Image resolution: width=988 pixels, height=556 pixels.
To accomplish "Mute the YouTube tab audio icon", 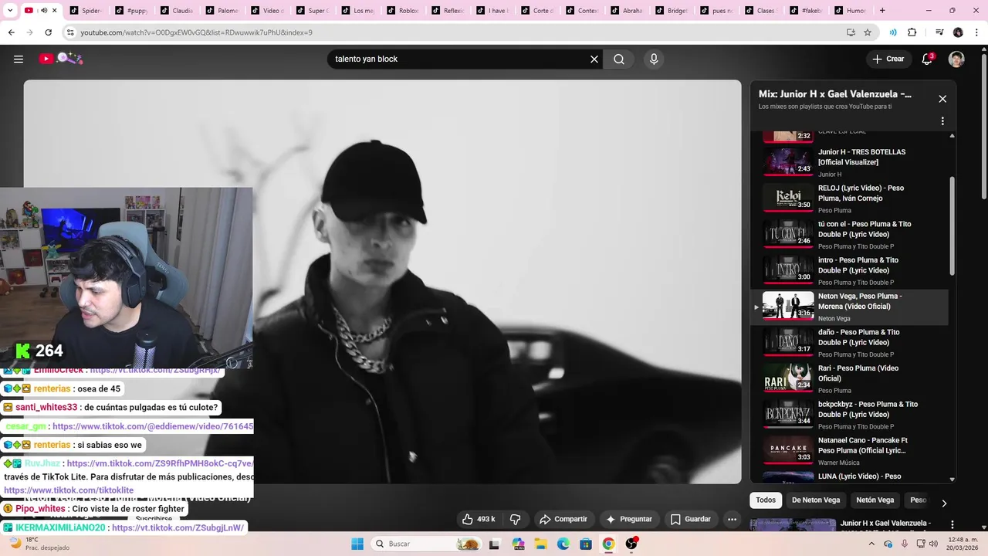I will (43, 11).
